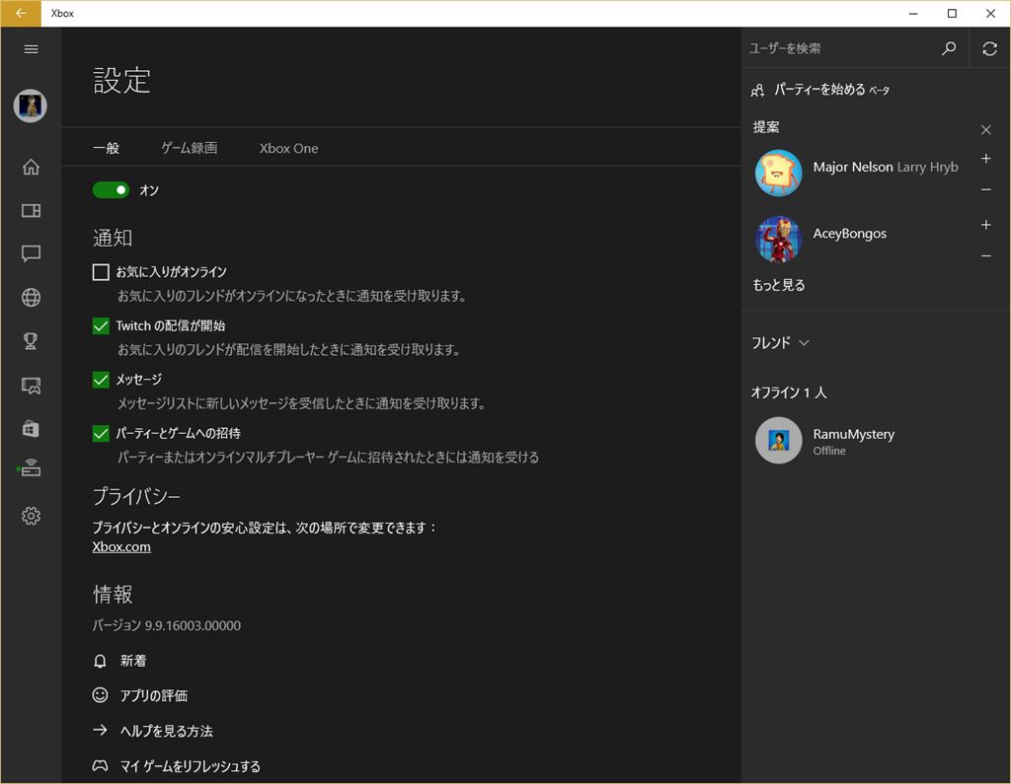The image size is (1011, 784).
Task: Open AceyBongos avatar thumbnail
Action: click(778, 239)
